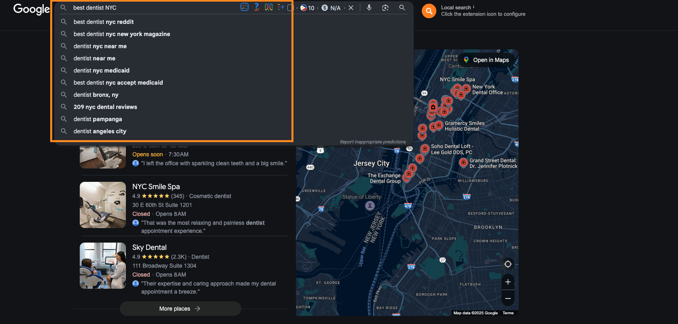Clear the search query with the X button
Image resolution: width=678 pixels, height=324 pixels.
click(x=351, y=8)
